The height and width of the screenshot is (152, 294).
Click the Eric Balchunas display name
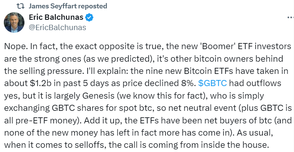tap(56, 18)
